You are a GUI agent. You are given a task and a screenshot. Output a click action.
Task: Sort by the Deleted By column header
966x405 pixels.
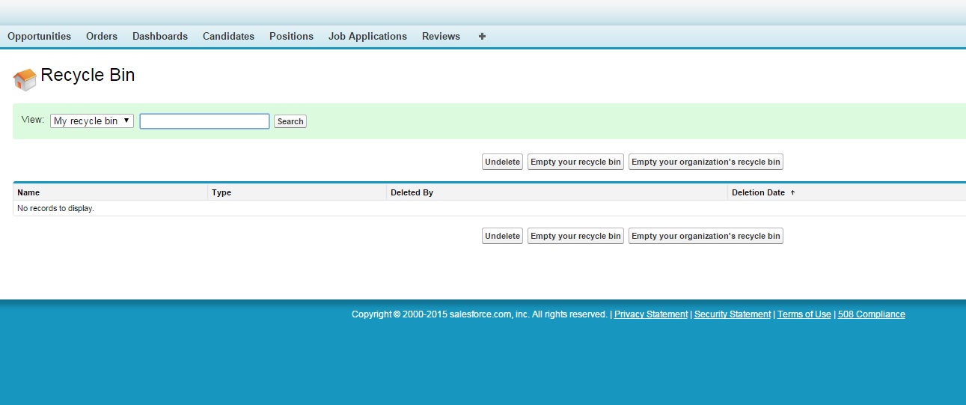(412, 192)
